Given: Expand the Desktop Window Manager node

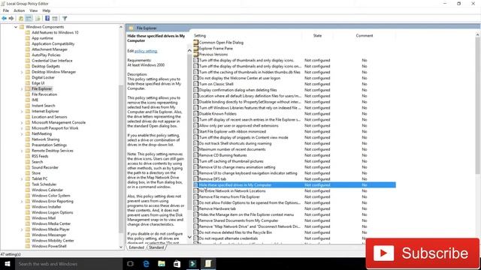Looking at the screenshot, I should coord(22,72).
